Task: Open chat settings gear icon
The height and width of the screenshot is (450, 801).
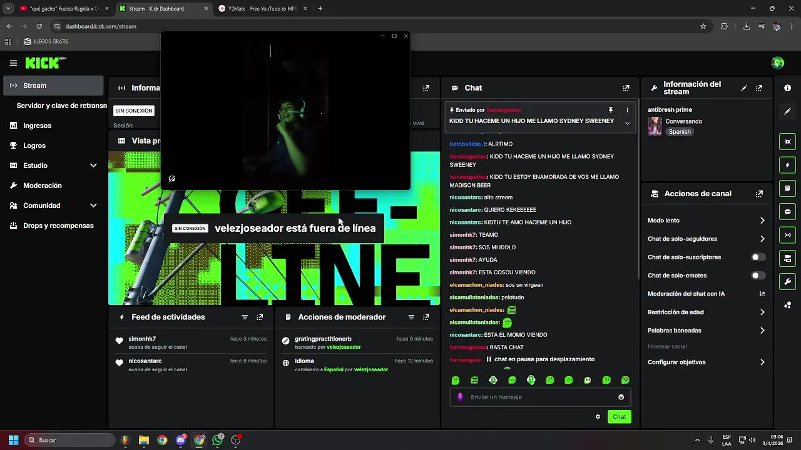Action: tap(598, 417)
